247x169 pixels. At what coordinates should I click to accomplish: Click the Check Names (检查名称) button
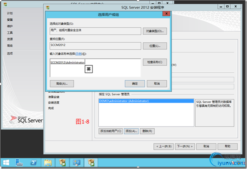tap(155, 62)
